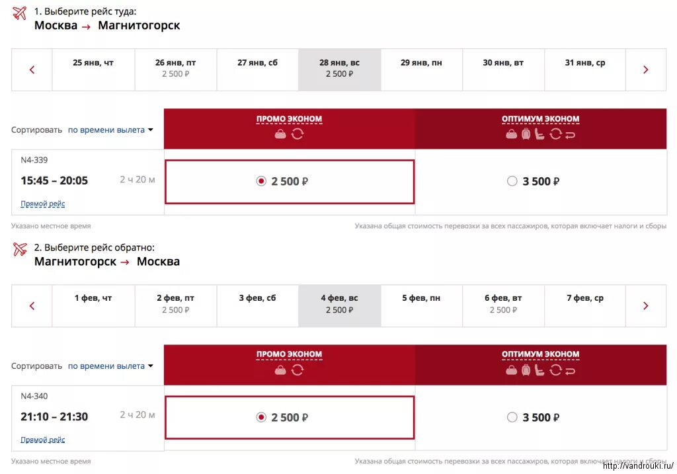
Task: Select 2 фев, пт return date
Action: 175,305
